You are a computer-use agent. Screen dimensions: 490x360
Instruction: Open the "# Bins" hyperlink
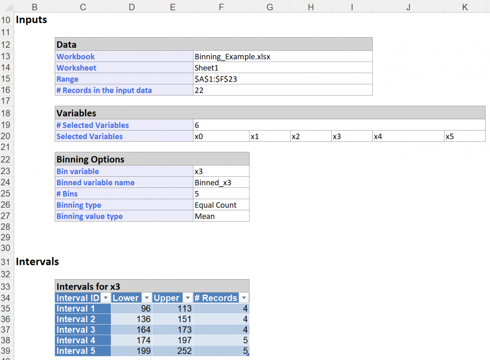pos(67,193)
